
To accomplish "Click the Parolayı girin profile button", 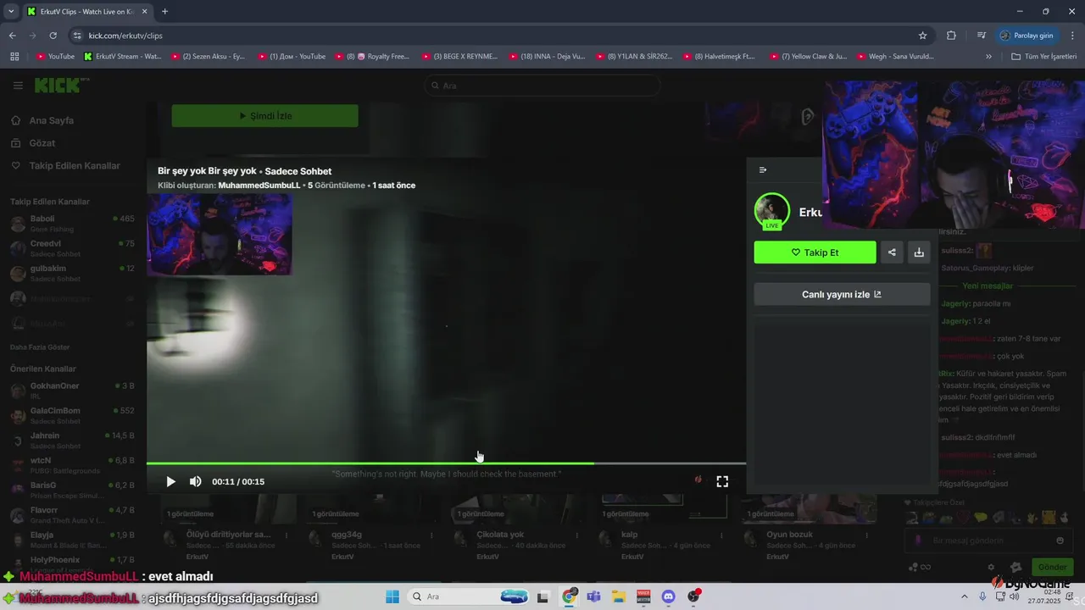I will pos(1027,36).
